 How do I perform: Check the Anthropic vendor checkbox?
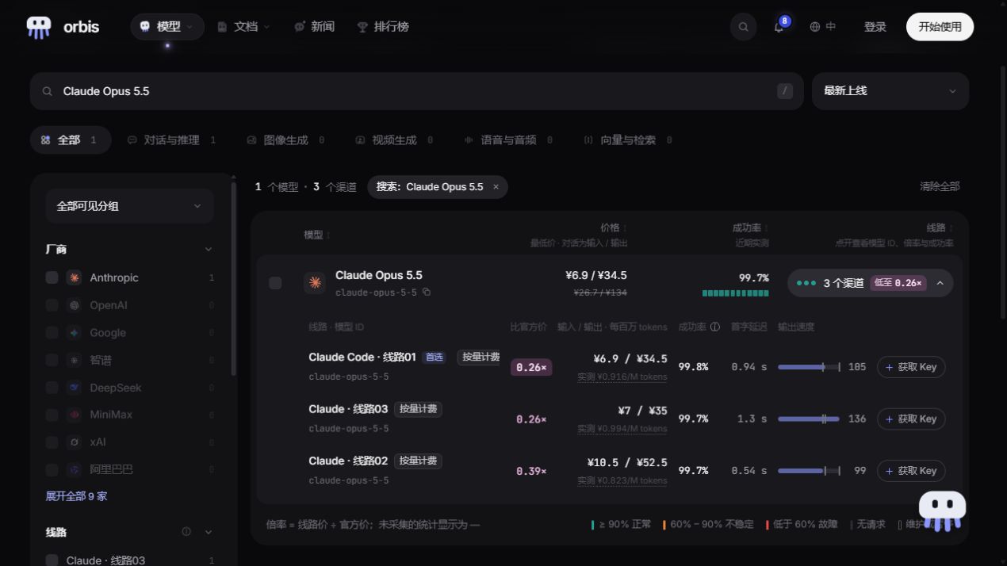coord(52,277)
